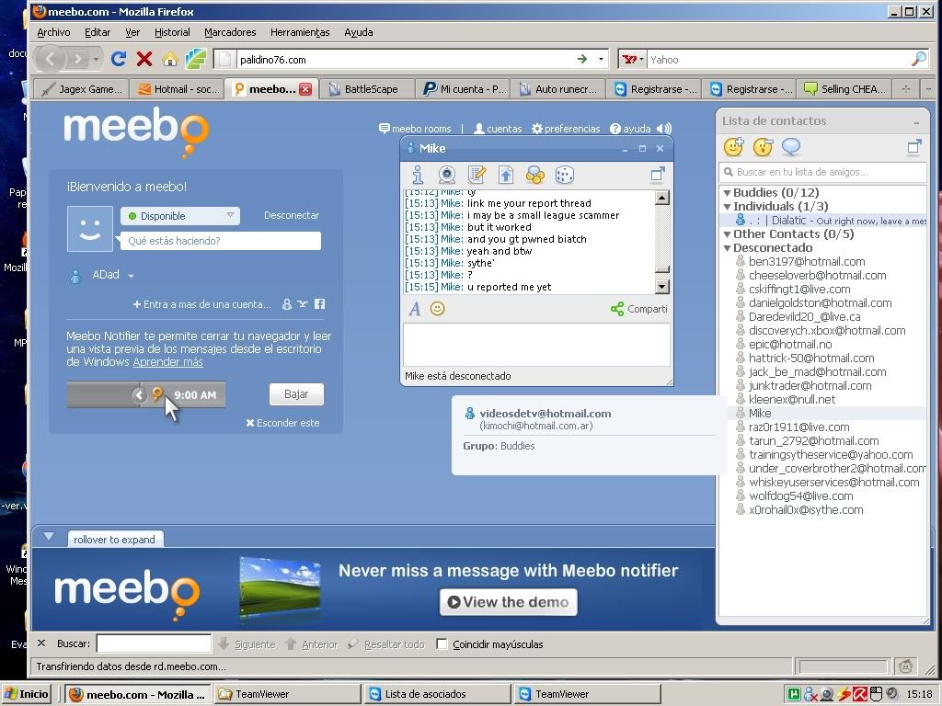942x706 pixels.
Task: Click the message input box in Mike chat
Action: pos(536,345)
